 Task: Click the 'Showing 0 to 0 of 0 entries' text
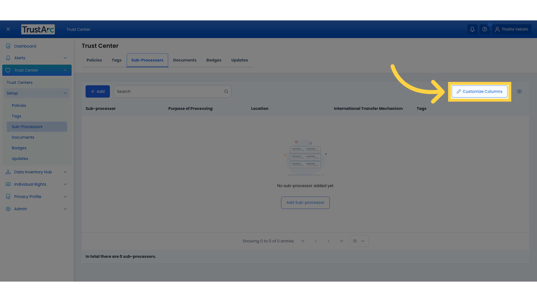pos(268,241)
